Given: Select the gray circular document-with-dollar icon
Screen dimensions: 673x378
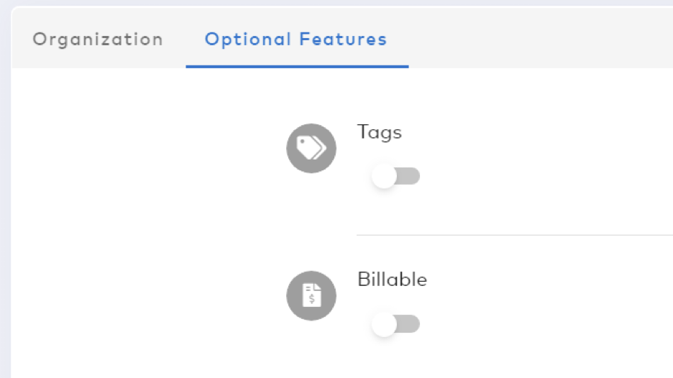Looking at the screenshot, I should pyautogui.click(x=311, y=295).
